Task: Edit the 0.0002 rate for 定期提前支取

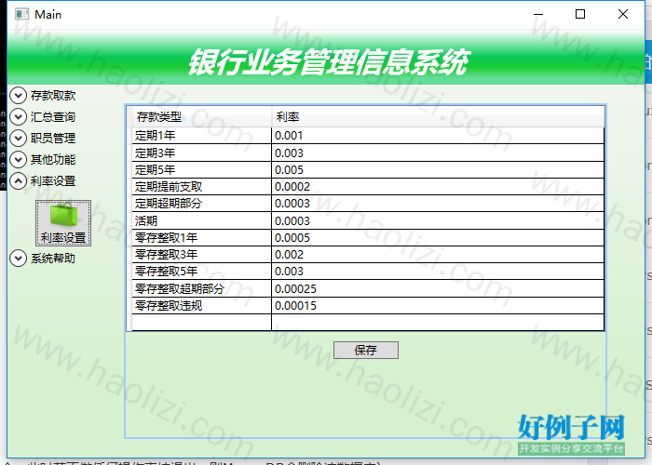Action: (438, 187)
